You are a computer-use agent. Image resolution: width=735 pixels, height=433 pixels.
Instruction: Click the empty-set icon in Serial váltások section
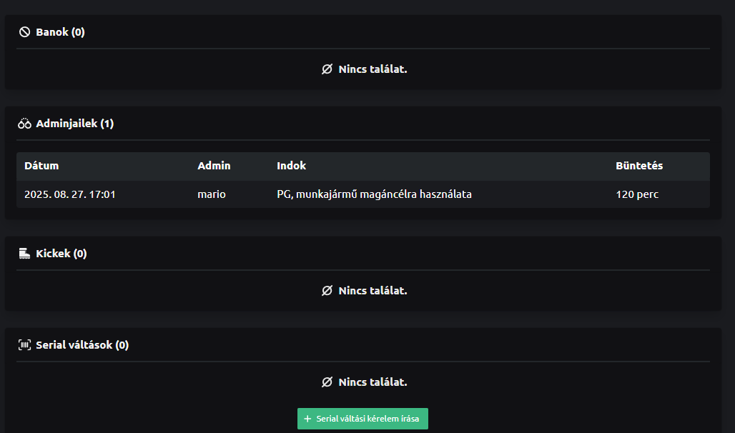point(327,382)
